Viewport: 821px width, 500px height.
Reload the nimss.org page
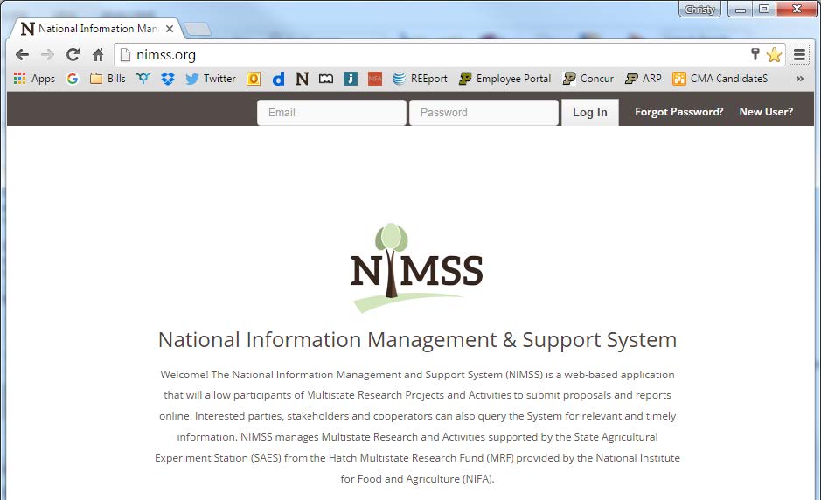click(73, 54)
